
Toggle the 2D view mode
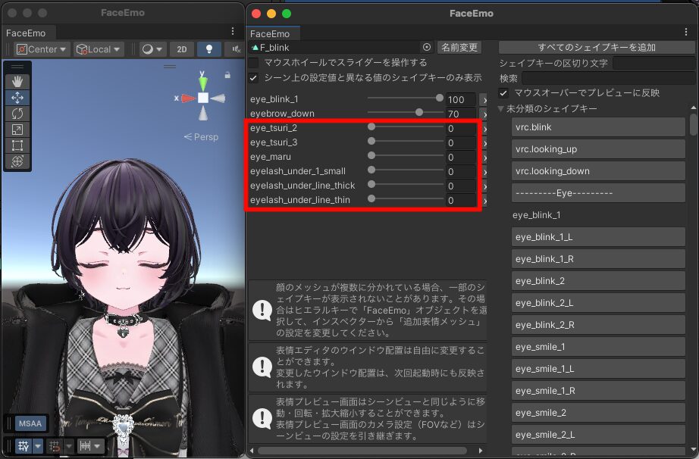pyautogui.click(x=181, y=49)
